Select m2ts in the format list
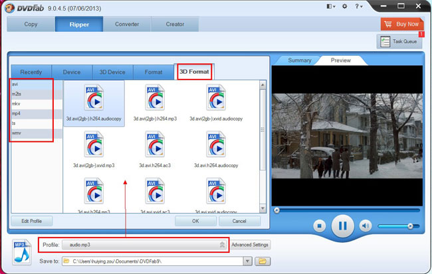The image size is (432, 274). point(37,94)
